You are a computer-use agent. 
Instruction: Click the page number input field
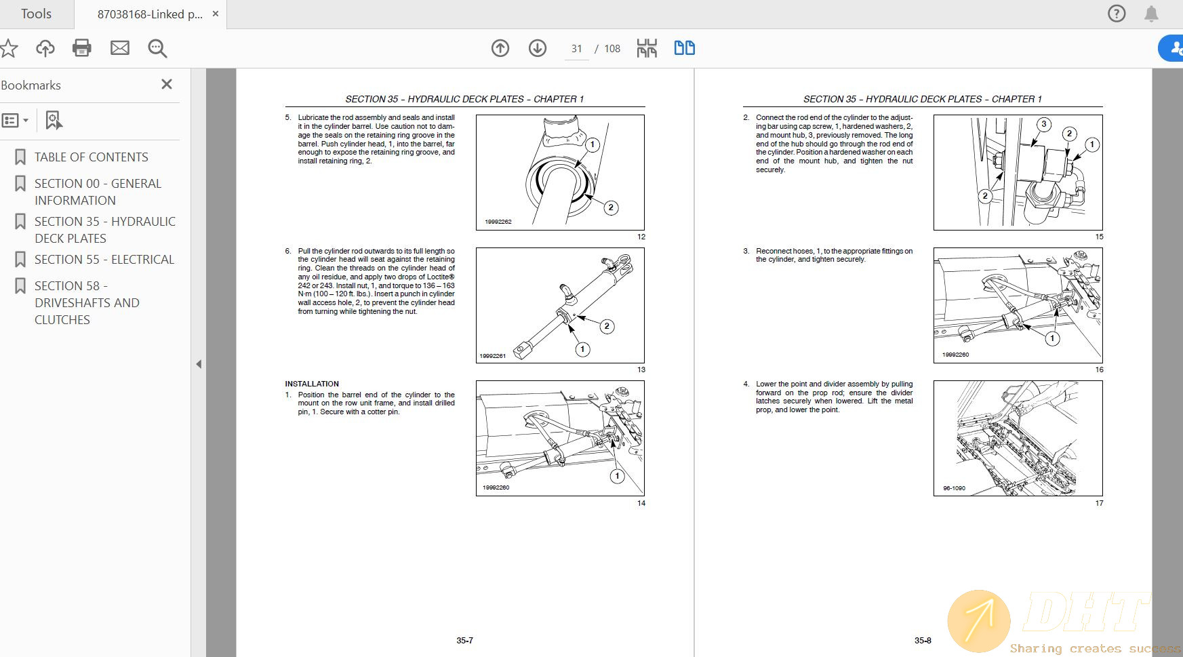(576, 49)
